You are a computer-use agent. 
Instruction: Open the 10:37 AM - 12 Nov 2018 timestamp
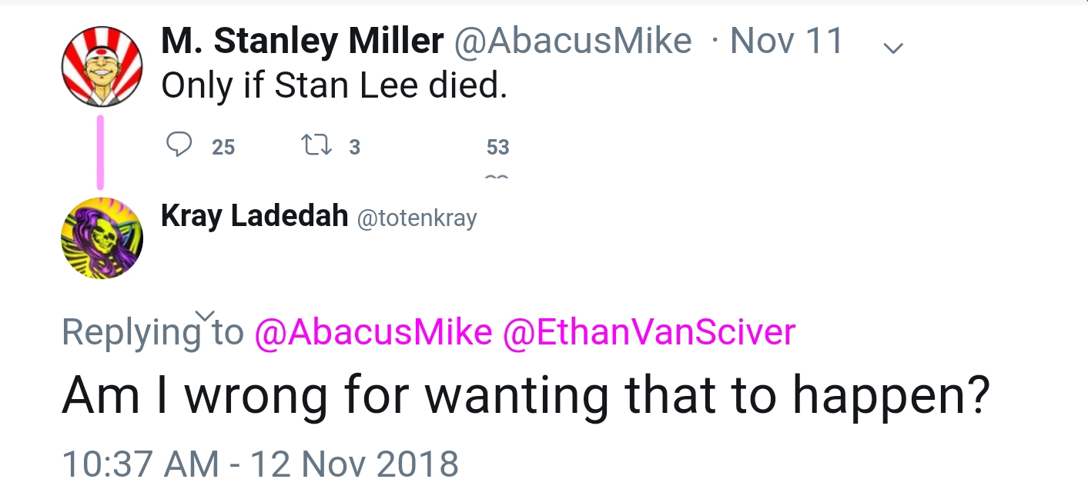(260, 464)
